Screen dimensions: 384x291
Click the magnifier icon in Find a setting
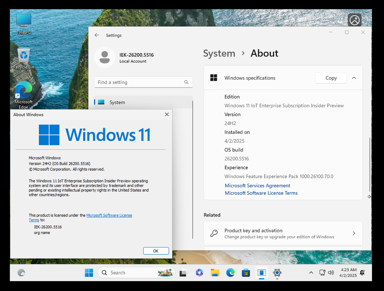pyautogui.click(x=186, y=82)
